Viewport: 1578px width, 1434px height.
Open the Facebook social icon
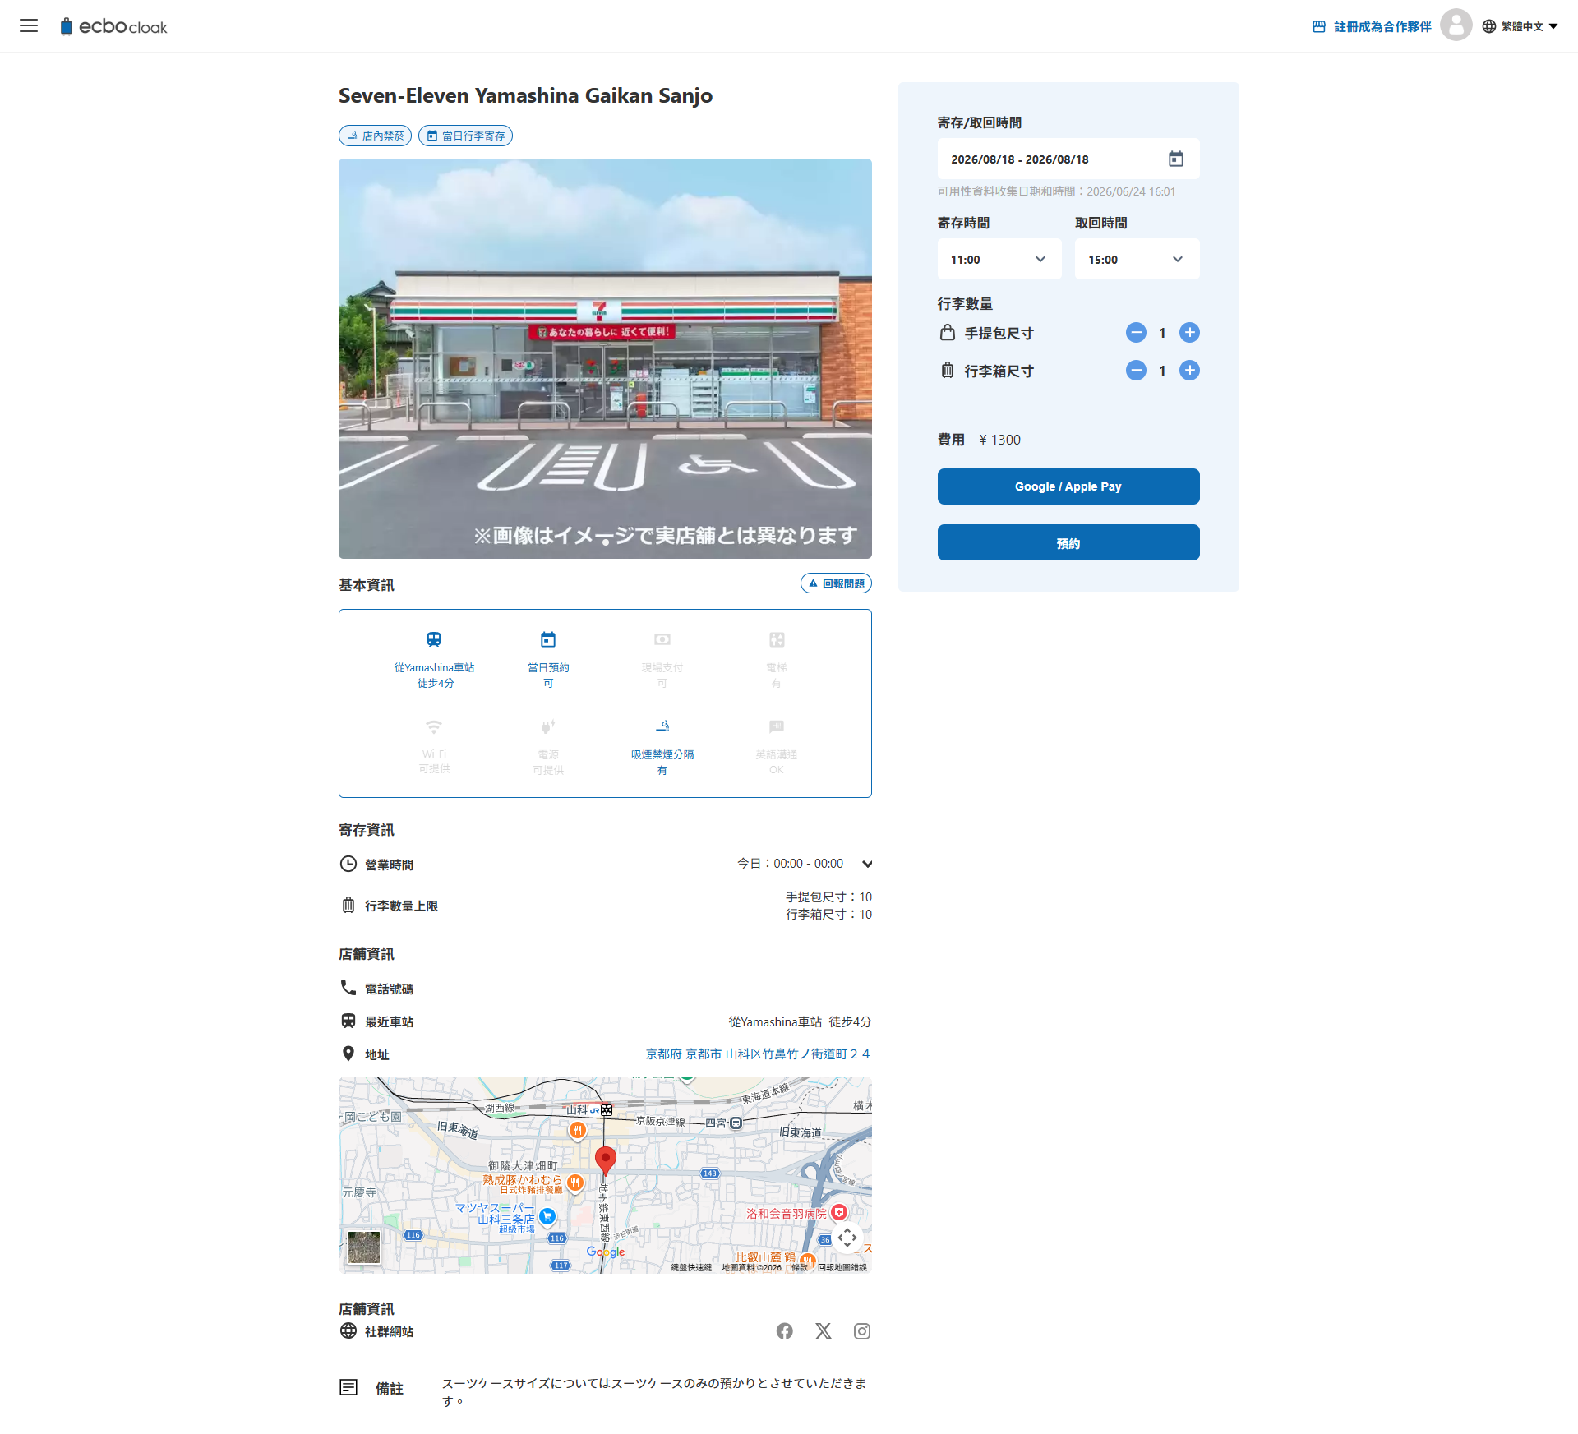[x=785, y=1331]
